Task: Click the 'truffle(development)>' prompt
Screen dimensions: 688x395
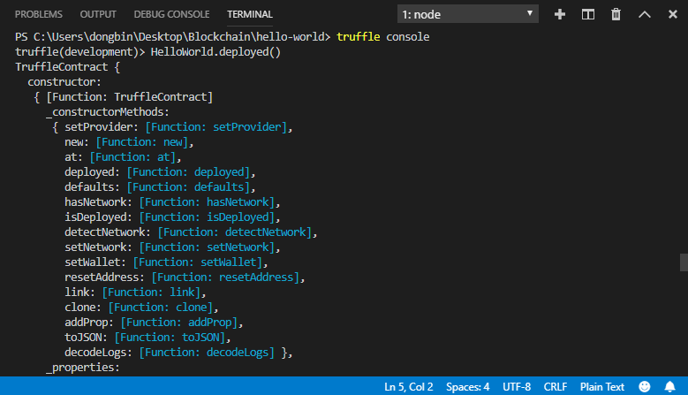Action: (79, 52)
